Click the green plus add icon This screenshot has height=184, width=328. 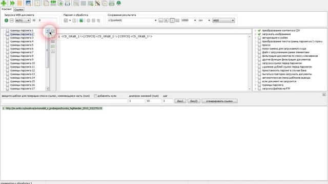tap(4, 3)
